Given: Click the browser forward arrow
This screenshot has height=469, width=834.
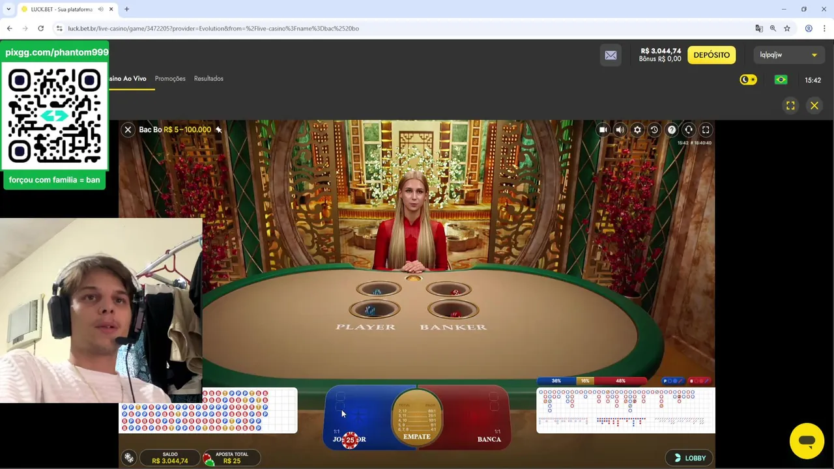Looking at the screenshot, I should tap(25, 28).
